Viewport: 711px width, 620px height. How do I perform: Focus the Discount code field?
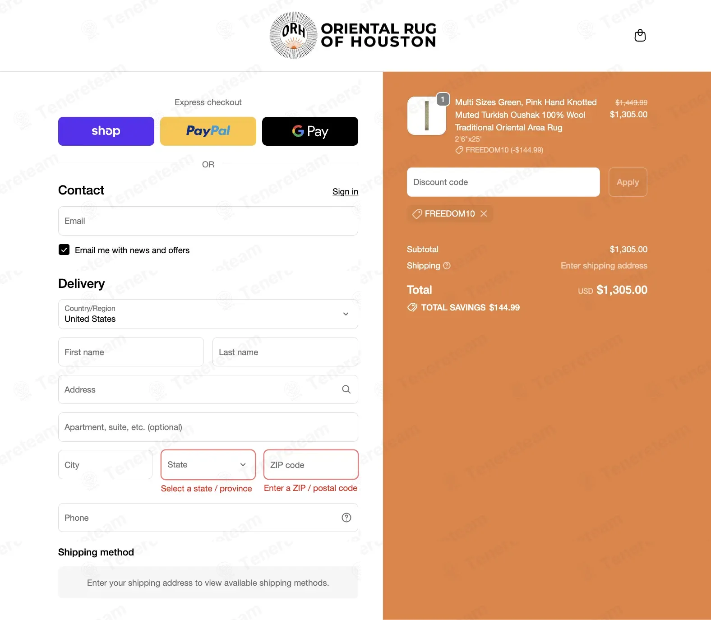(x=503, y=182)
